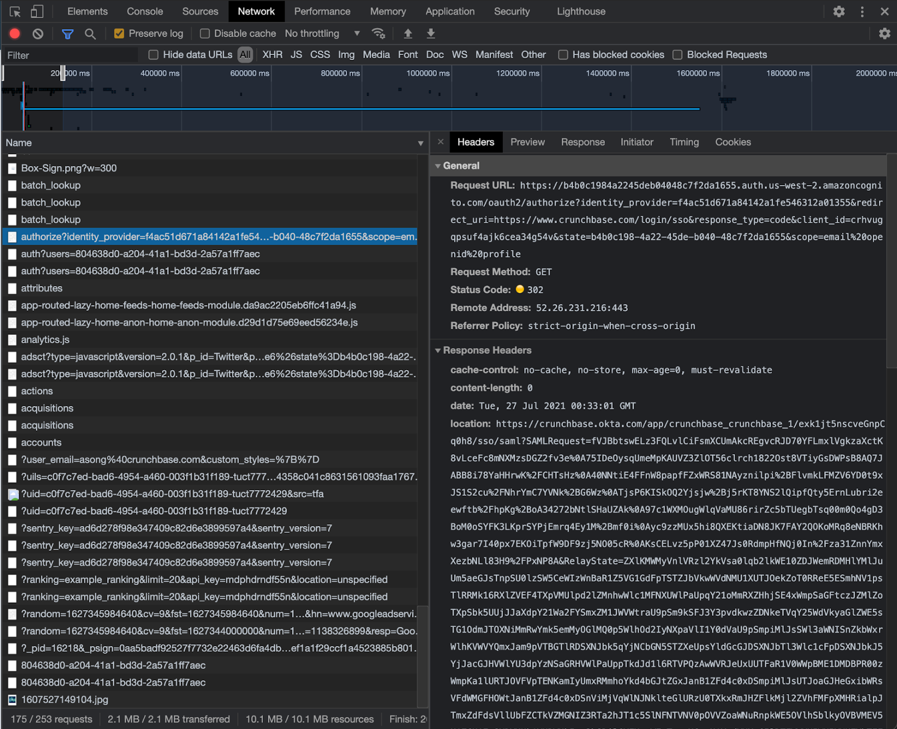Screen dimensions: 897x729
Task: Click the document icon beside analytics.js
Action: click(x=12, y=340)
